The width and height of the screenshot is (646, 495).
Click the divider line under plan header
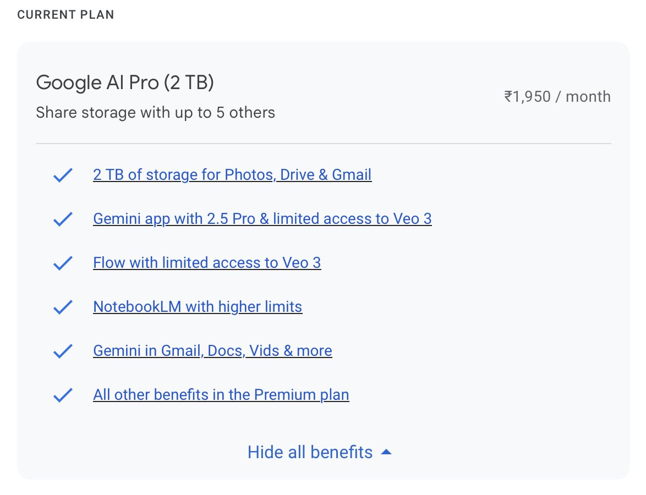323,144
